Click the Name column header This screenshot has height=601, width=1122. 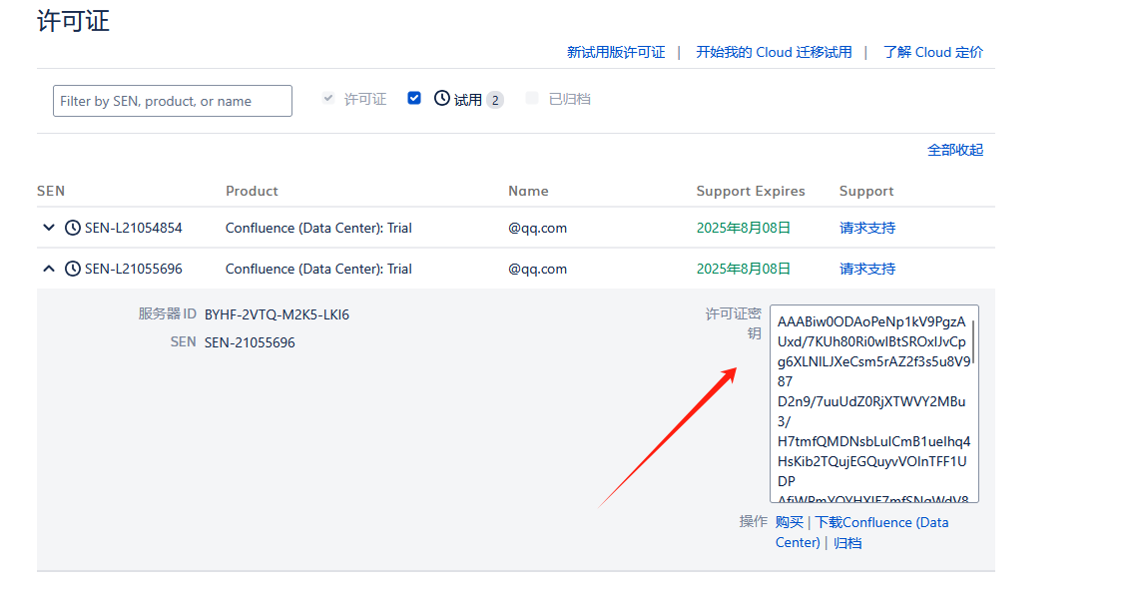pos(528,191)
